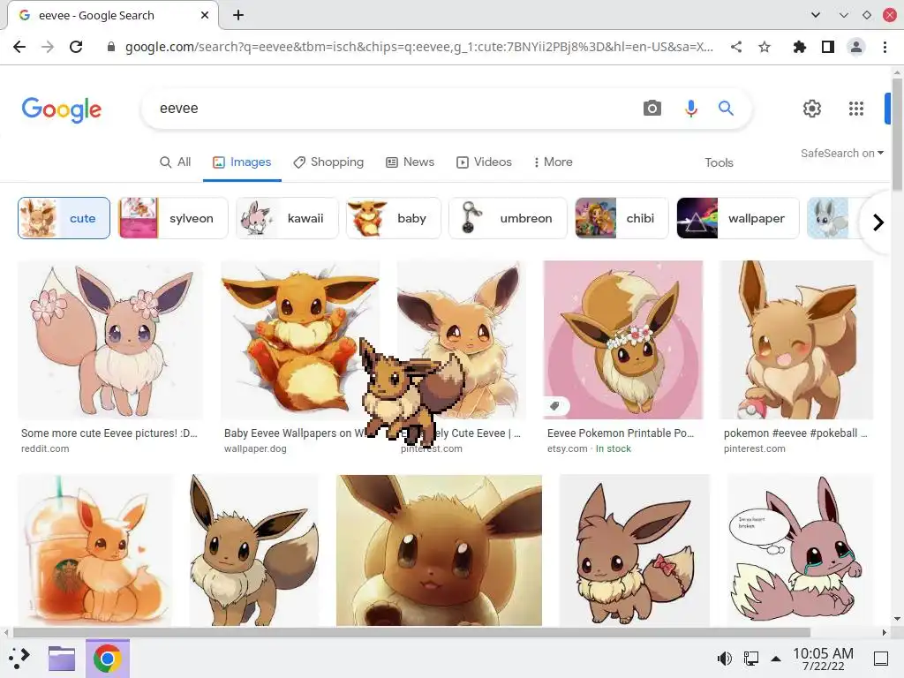Apply the sylveon filter chip
This screenshot has height=678, width=904.
point(173,218)
